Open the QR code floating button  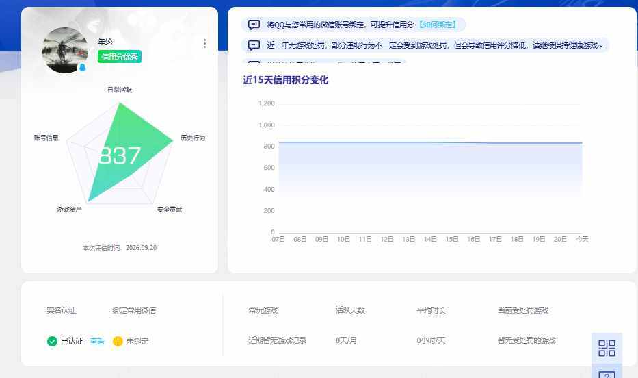pos(607,349)
